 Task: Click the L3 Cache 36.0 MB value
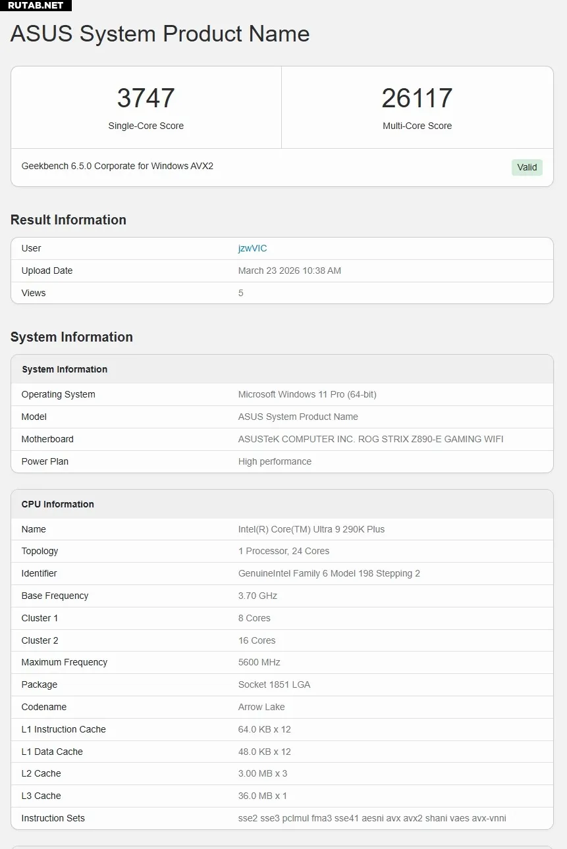(262, 796)
